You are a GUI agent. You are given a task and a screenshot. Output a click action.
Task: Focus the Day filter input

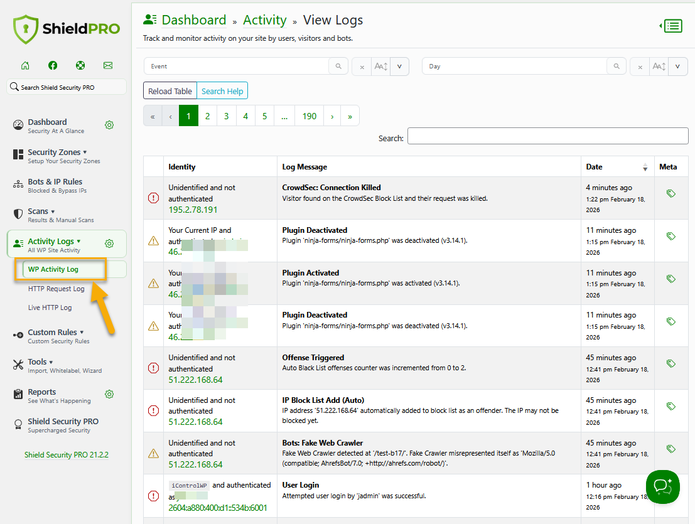tap(514, 67)
